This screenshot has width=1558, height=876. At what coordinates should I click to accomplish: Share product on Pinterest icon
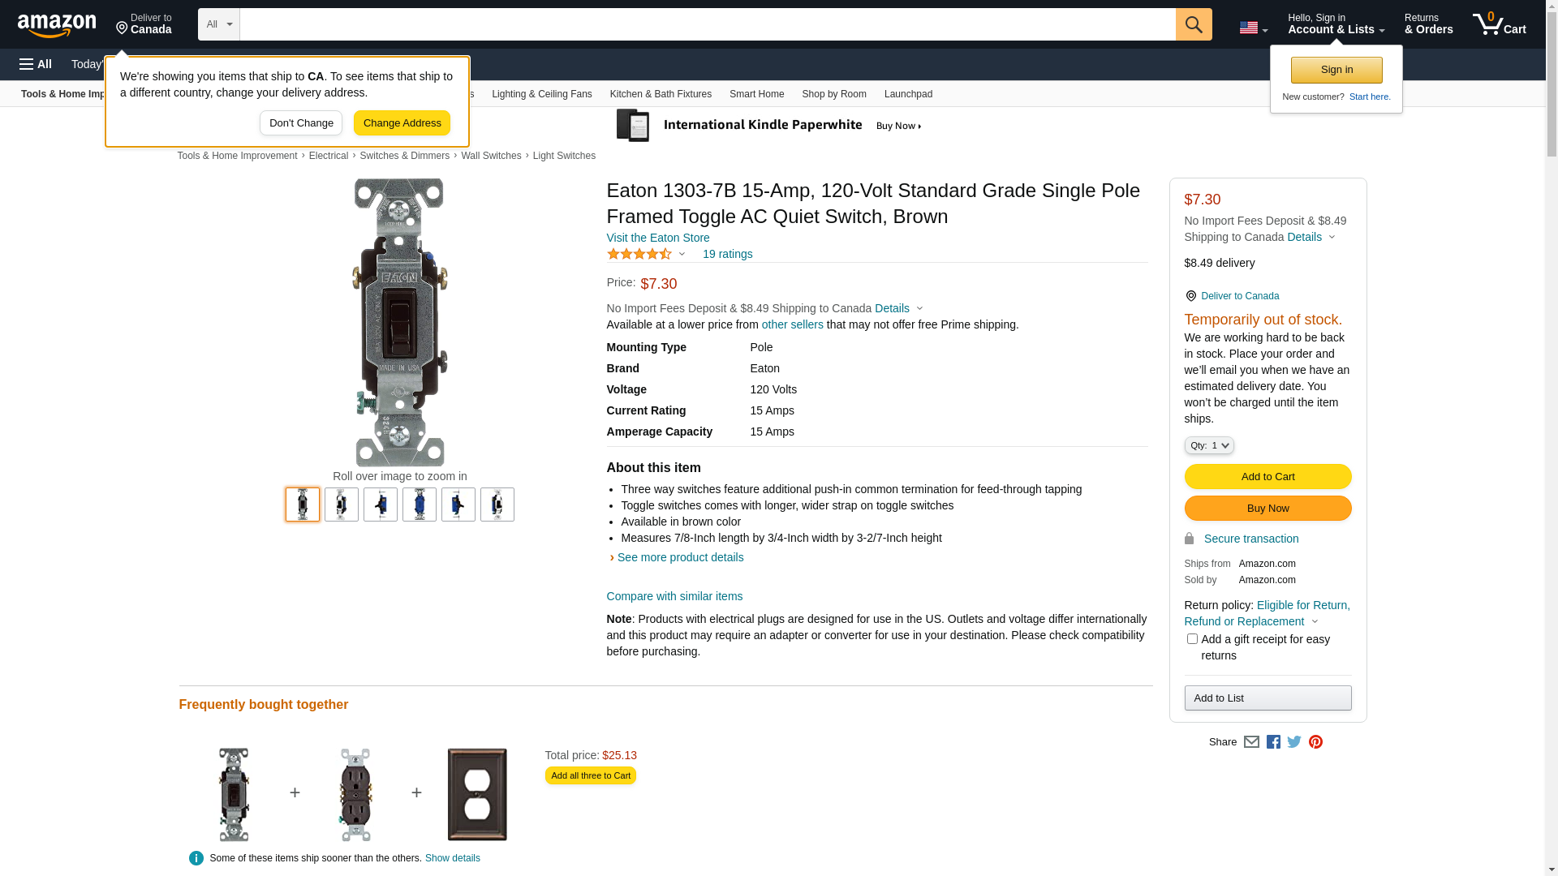[1315, 742]
